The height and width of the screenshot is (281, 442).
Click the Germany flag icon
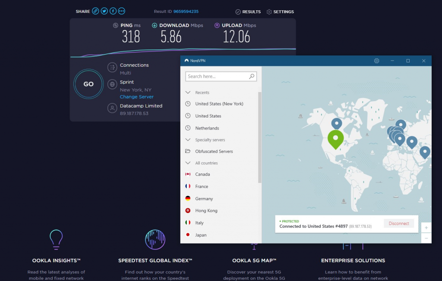click(x=188, y=198)
